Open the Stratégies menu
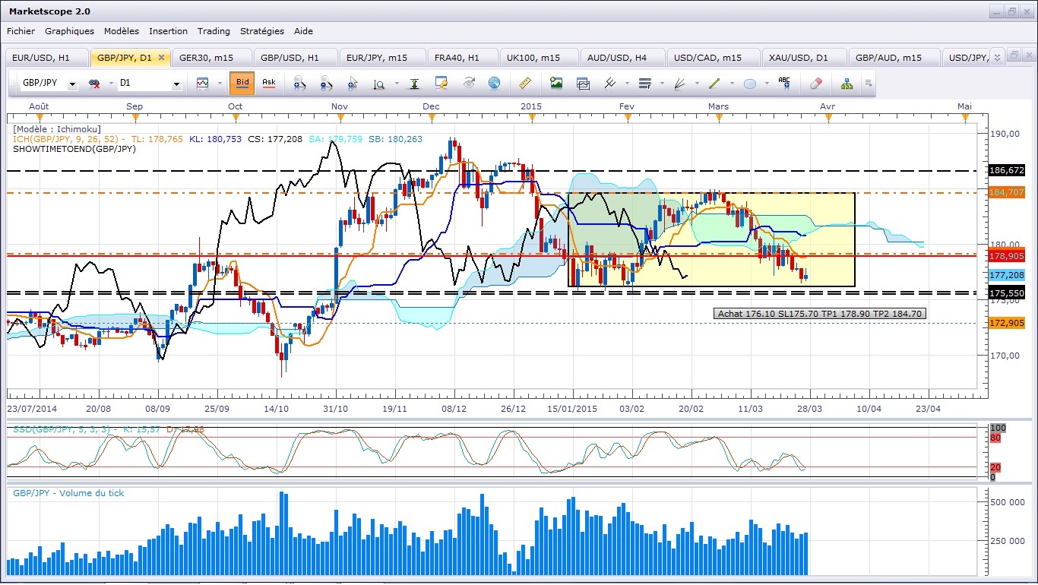Screen dimensions: 1038x585 262,31
